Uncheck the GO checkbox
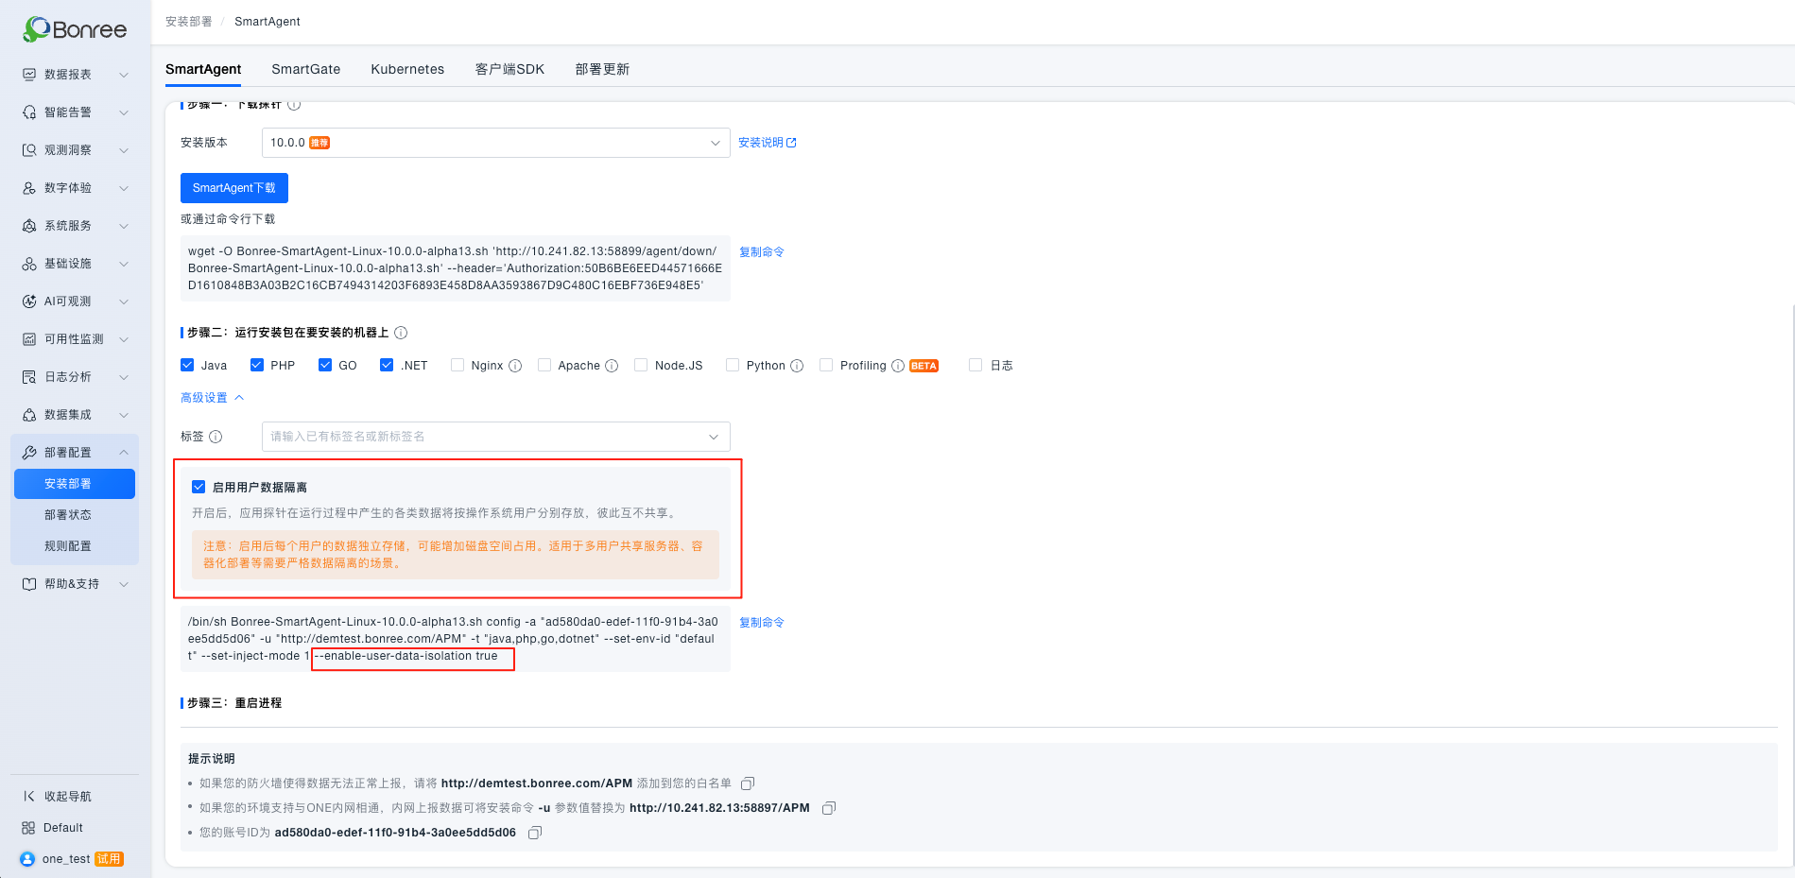This screenshot has height=878, width=1795. (325, 365)
